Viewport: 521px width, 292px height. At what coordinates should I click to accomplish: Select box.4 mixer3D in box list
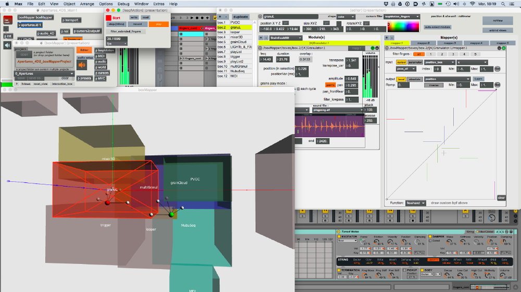pyautogui.click(x=234, y=37)
